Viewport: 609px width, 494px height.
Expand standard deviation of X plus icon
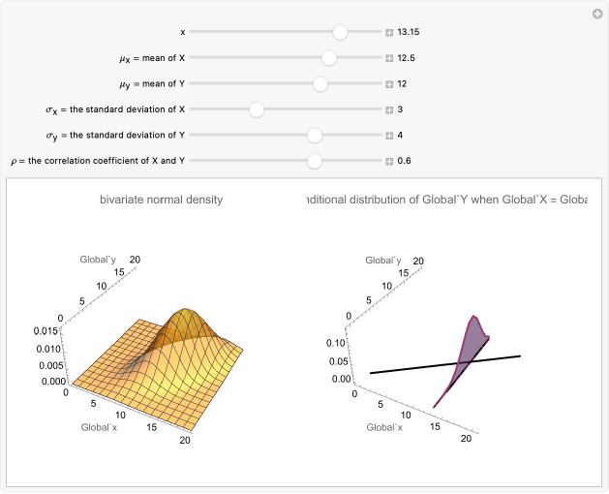[x=389, y=109]
